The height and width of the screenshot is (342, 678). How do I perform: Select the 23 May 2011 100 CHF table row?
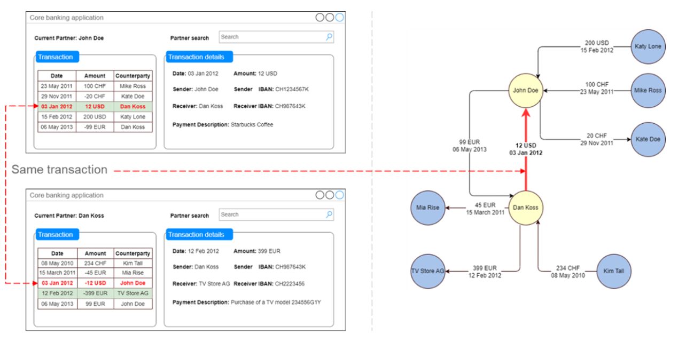95,86
